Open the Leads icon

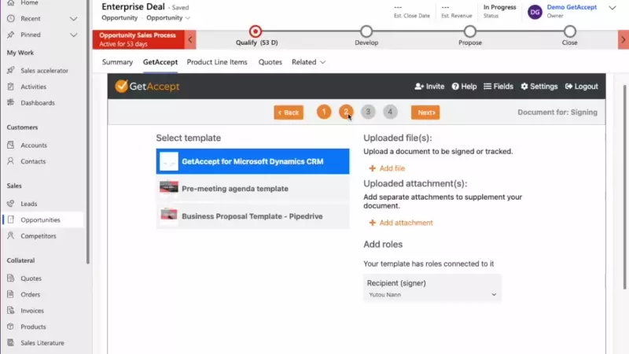[11, 204]
